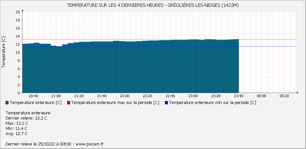Click the red max temperature legend swatch
This screenshot has height=149, width=306.
coord(68,103)
